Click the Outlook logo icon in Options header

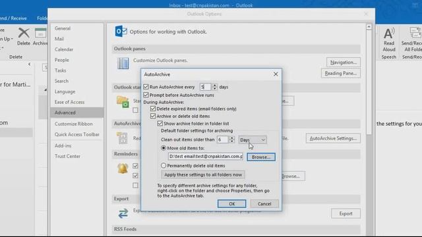coord(121,32)
